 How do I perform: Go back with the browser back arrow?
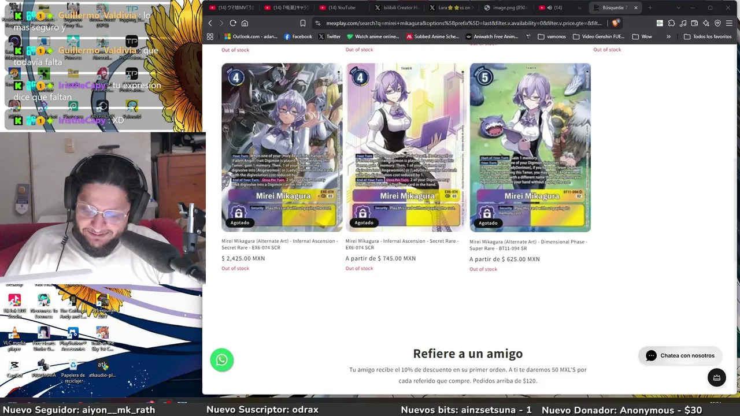210,23
